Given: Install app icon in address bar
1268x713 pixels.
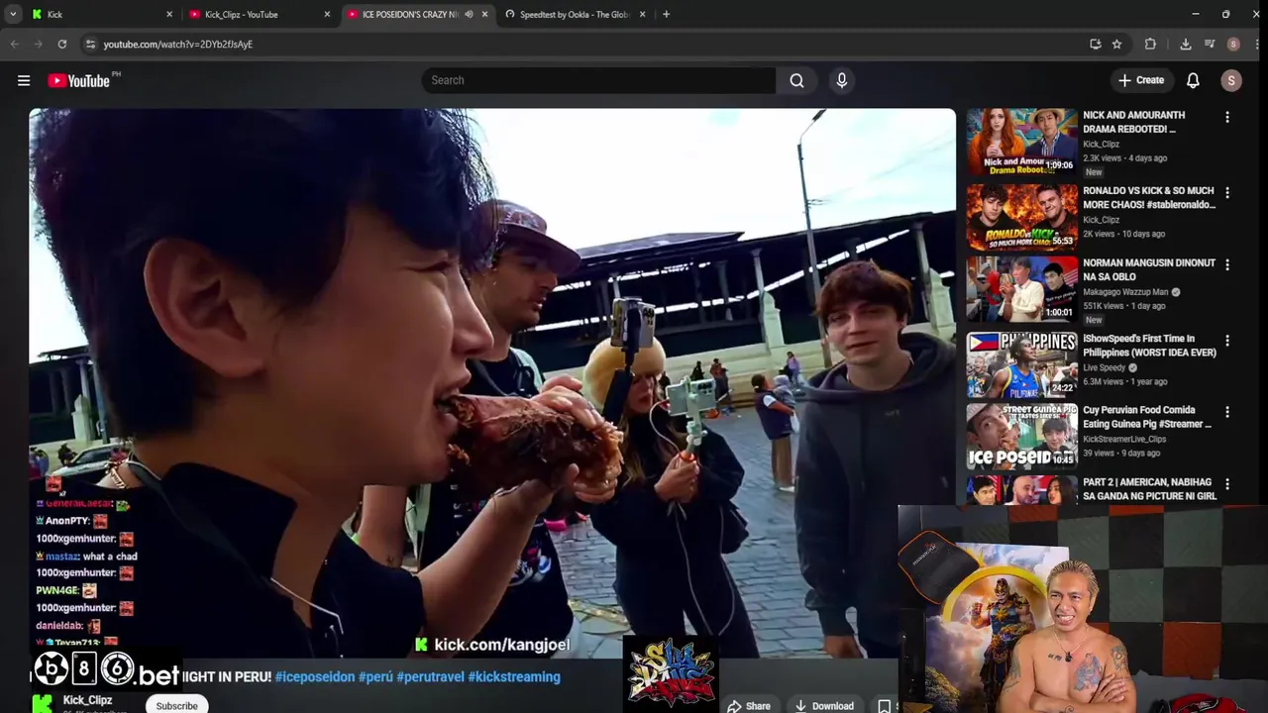Looking at the screenshot, I should tap(1095, 44).
